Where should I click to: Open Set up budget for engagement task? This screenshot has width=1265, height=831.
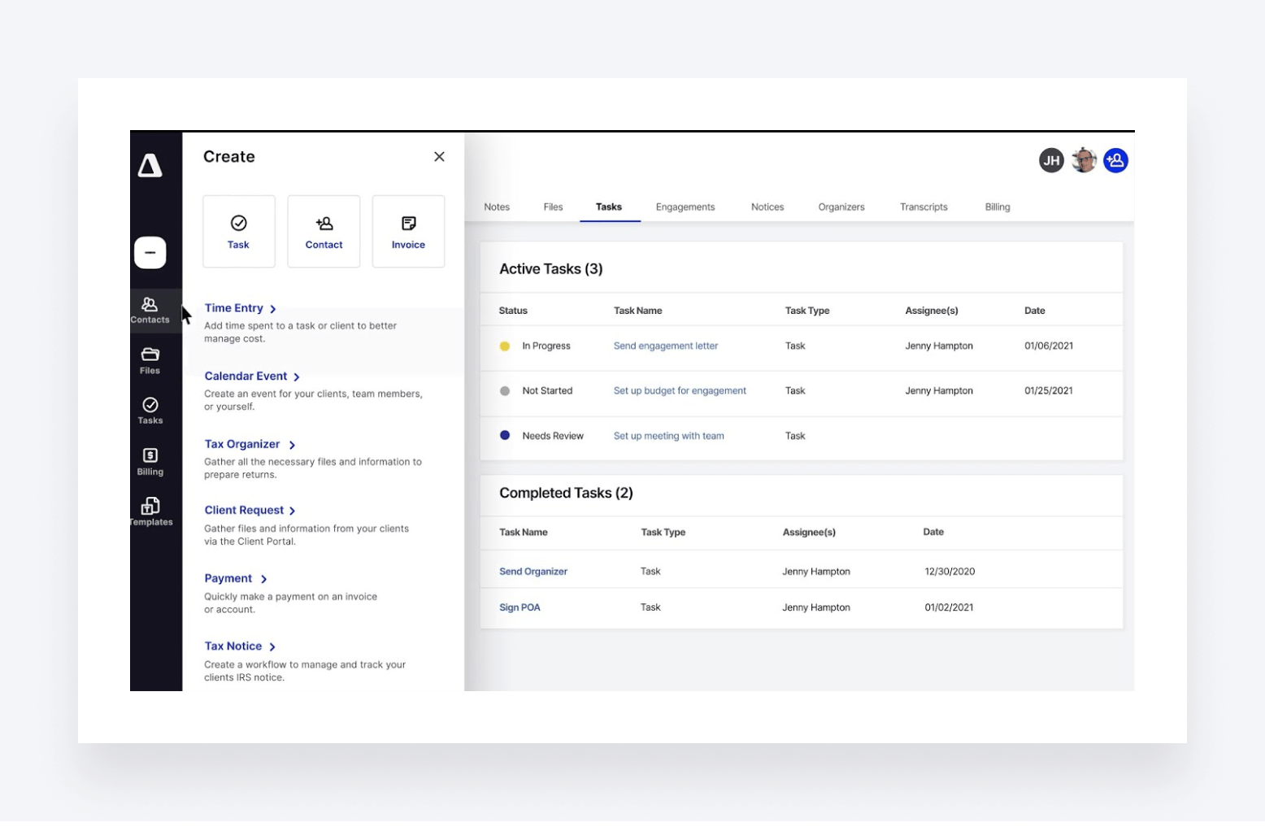point(680,391)
